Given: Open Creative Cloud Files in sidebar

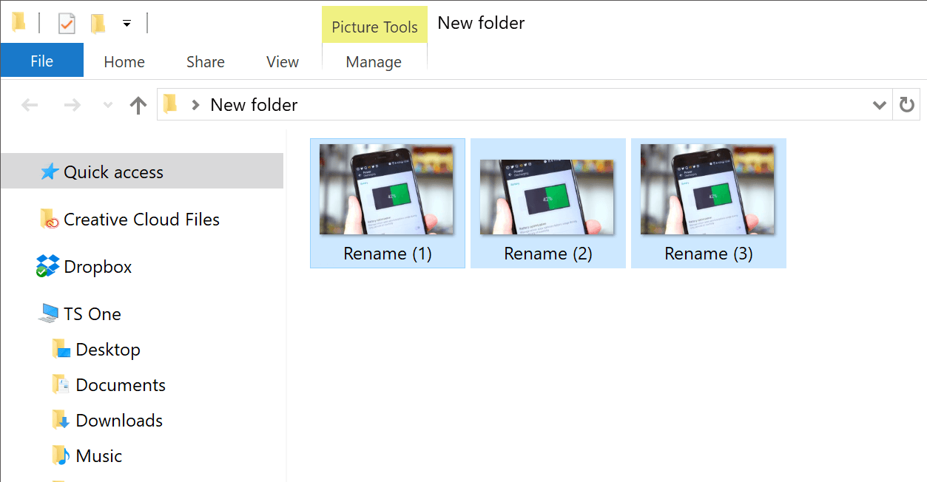Looking at the screenshot, I should [141, 220].
